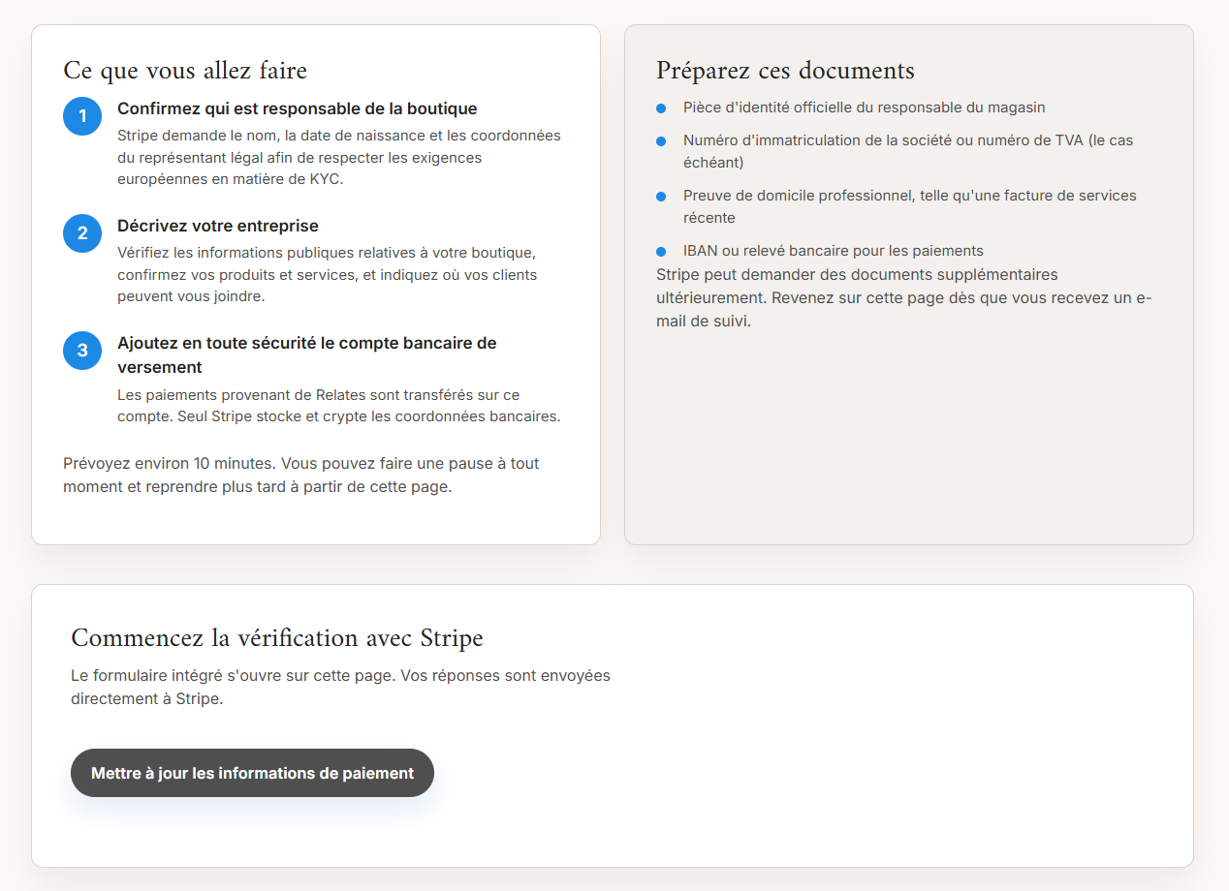Click bullet dot beside 'Pièce d'identité officielle'

click(661, 108)
